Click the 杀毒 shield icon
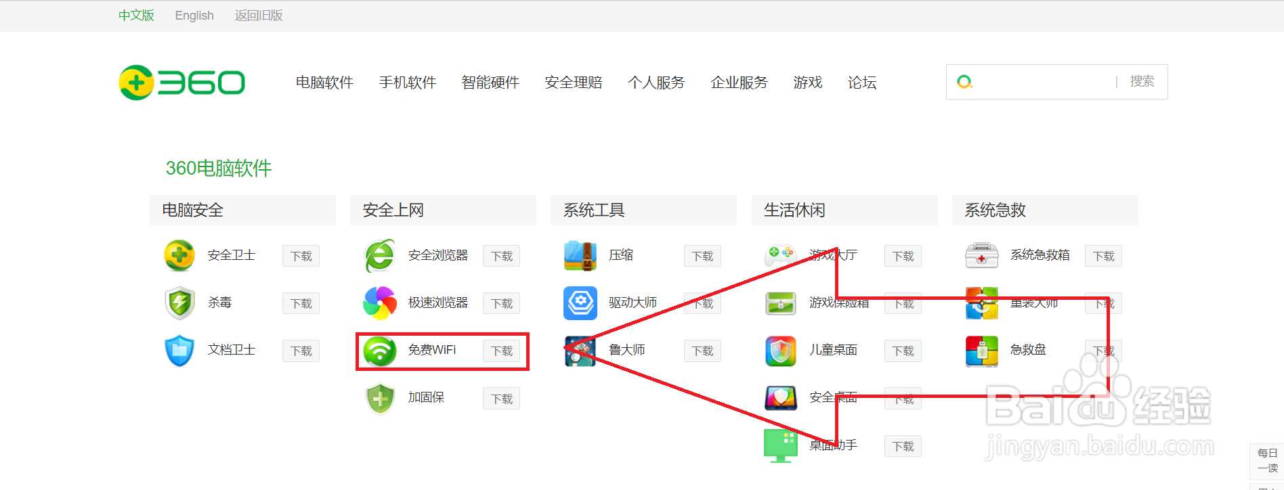This screenshot has width=1284, height=490. click(179, 303)
